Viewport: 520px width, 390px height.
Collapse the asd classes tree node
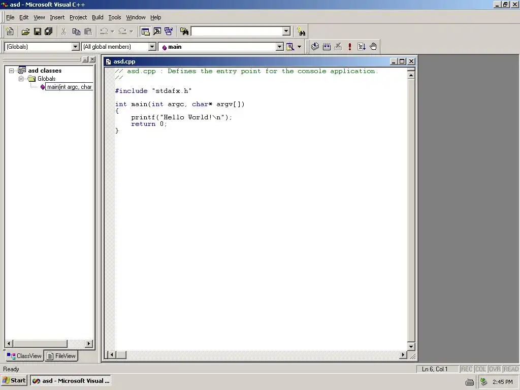11,71
